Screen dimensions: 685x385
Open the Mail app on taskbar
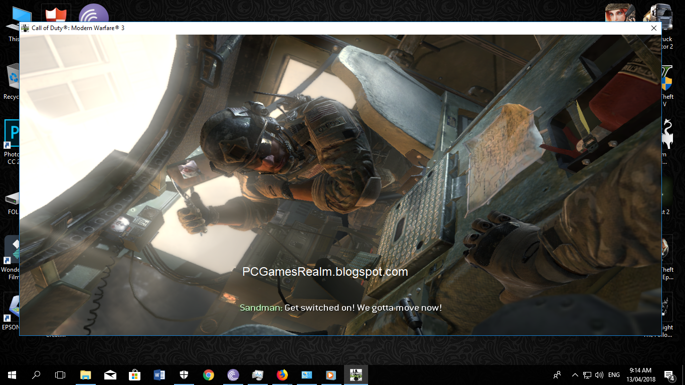(x=110, y=374)
